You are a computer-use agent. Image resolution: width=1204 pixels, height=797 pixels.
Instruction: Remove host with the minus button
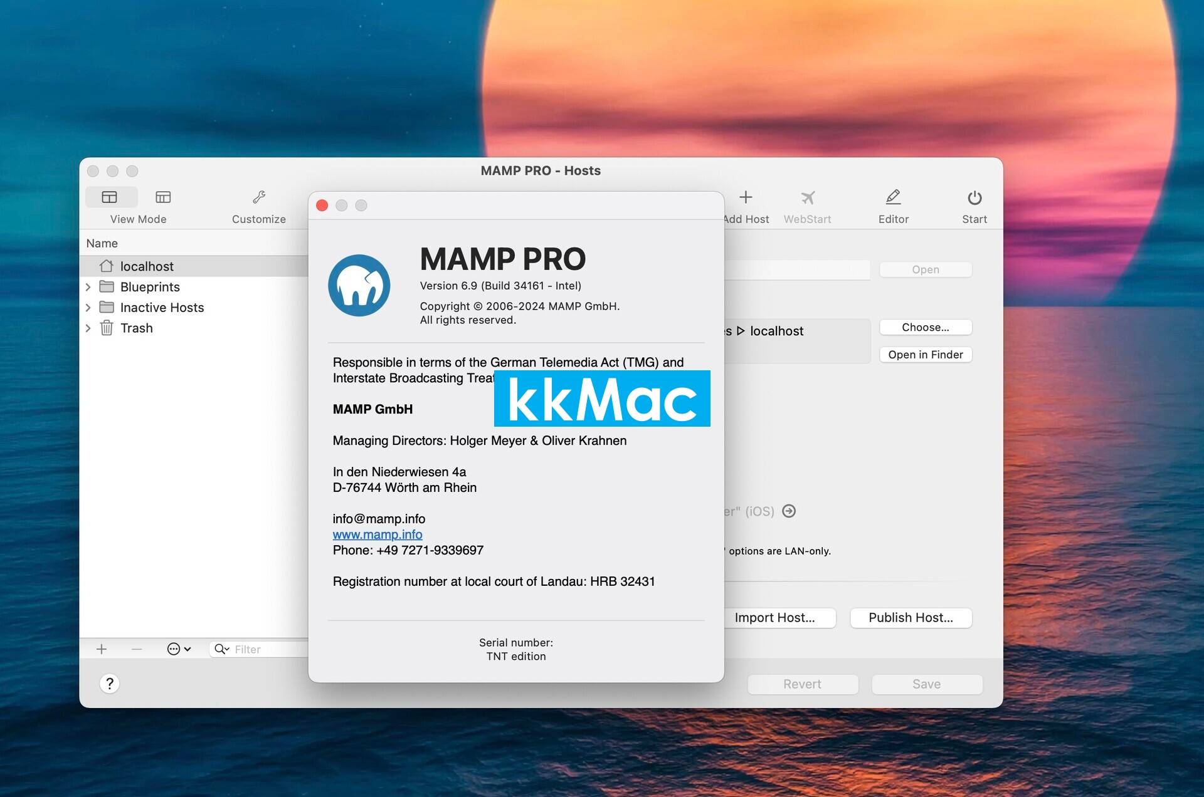(137, 649)
